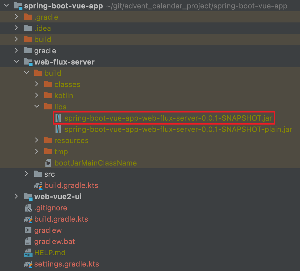
Task: Click the file icon beside bootJarMainClassName
Action: pos(48,163)
